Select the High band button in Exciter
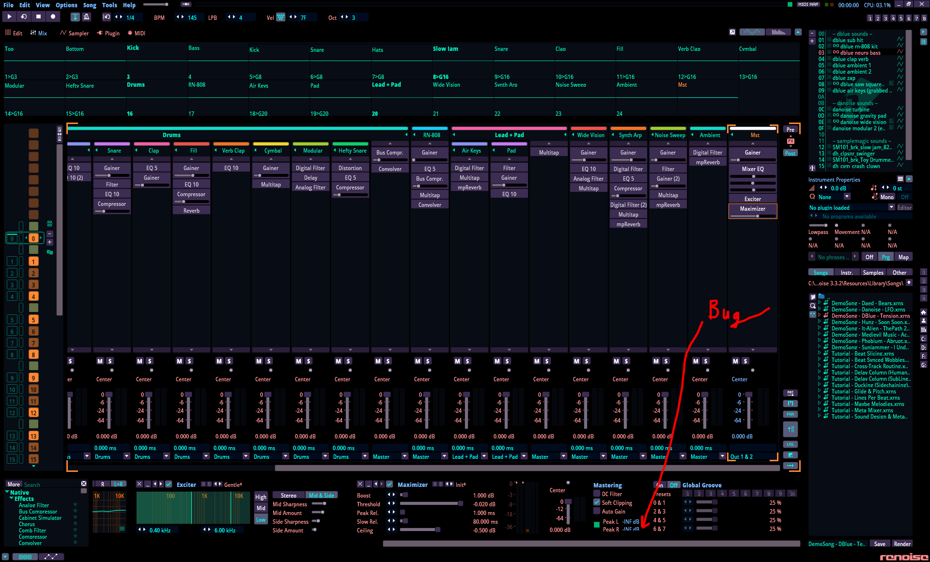Screen dimensions: 930x562 [261, 497]
